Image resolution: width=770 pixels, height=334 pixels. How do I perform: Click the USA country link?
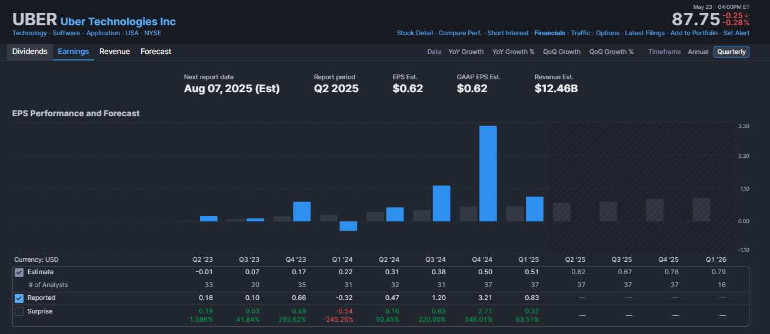tap(132, 33)
